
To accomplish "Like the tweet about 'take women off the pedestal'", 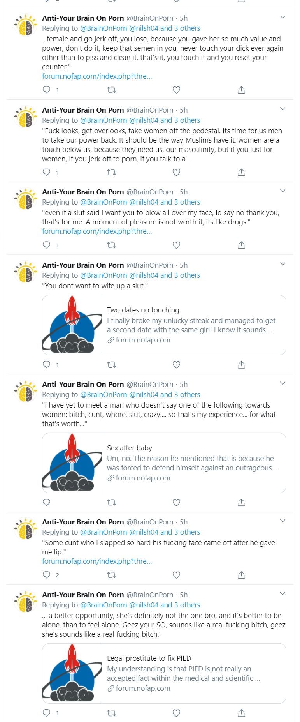I will 176,172.
